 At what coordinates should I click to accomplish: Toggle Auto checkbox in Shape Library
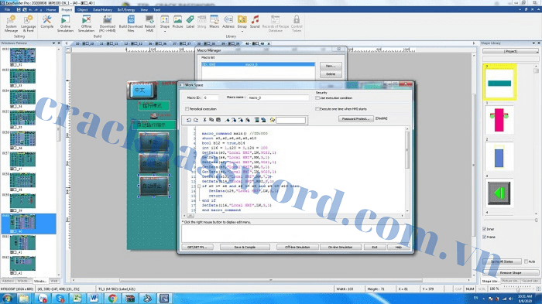click(526, 261)
